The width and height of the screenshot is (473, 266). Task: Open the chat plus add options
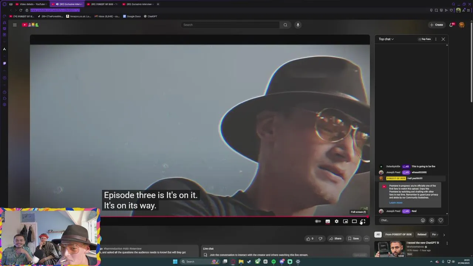point(432,221)
